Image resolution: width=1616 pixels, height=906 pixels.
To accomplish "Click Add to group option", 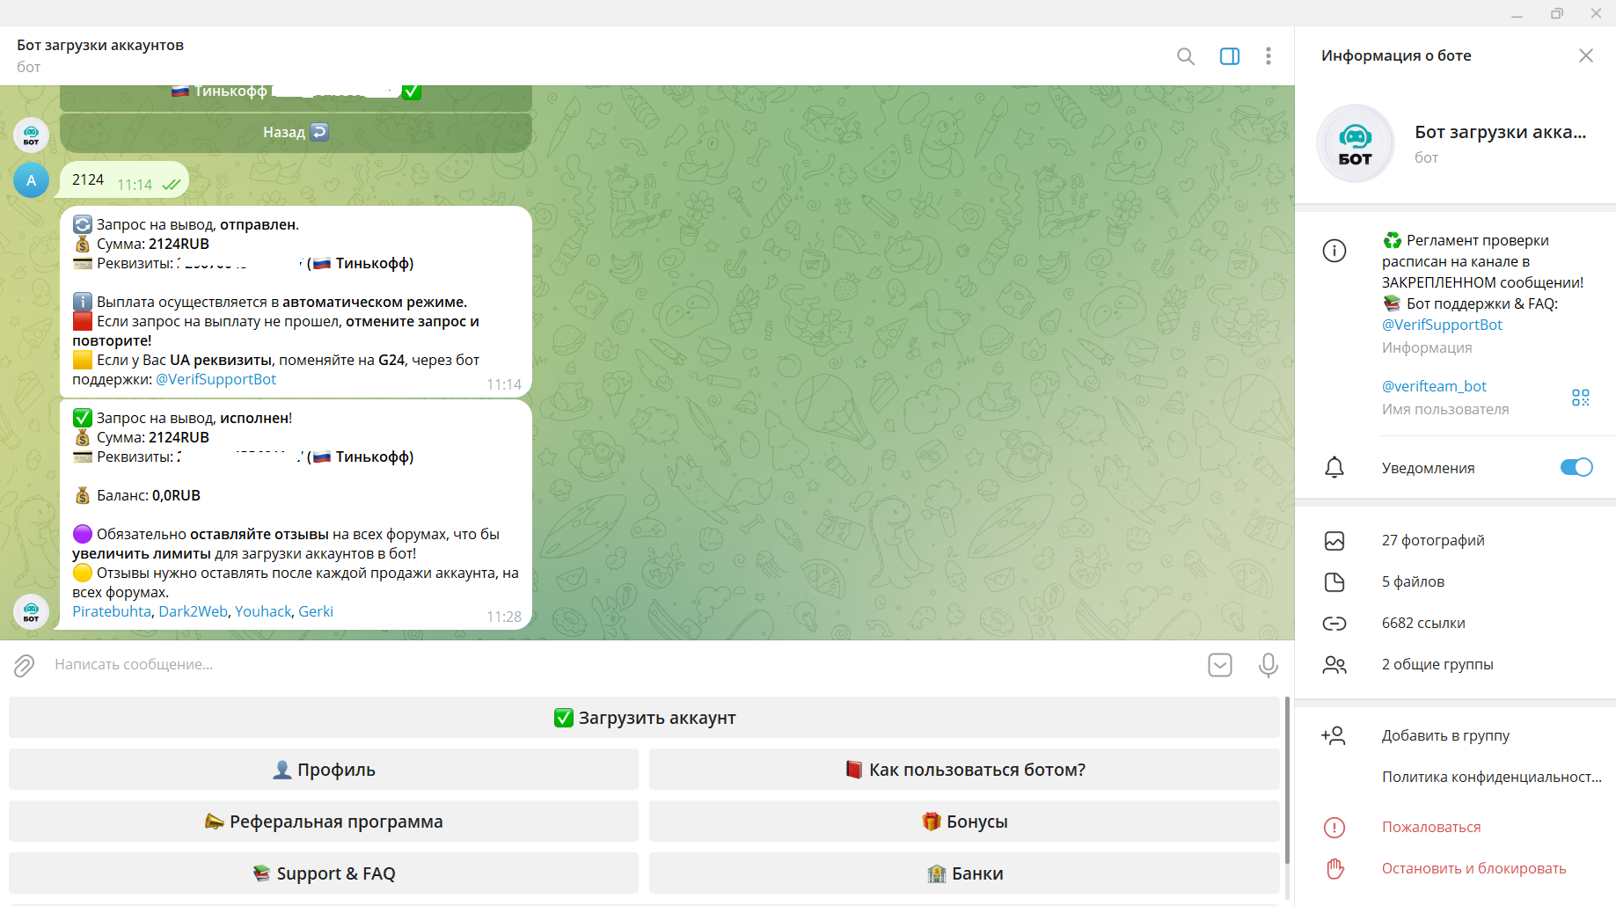I will pyautogui.click(x=1444, y=735).
